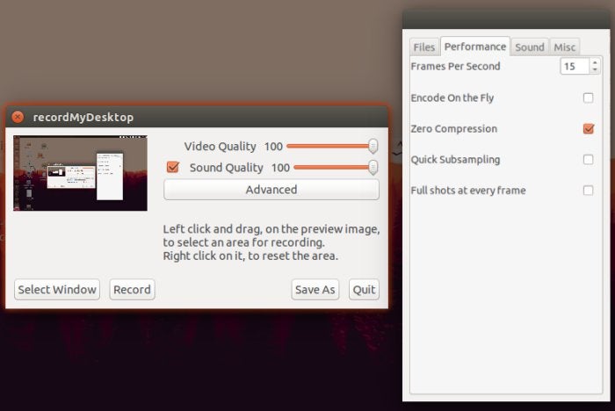Go to the Misc tab
The width and height of the screenshot is (615, 411).
[x=564, y=47]
